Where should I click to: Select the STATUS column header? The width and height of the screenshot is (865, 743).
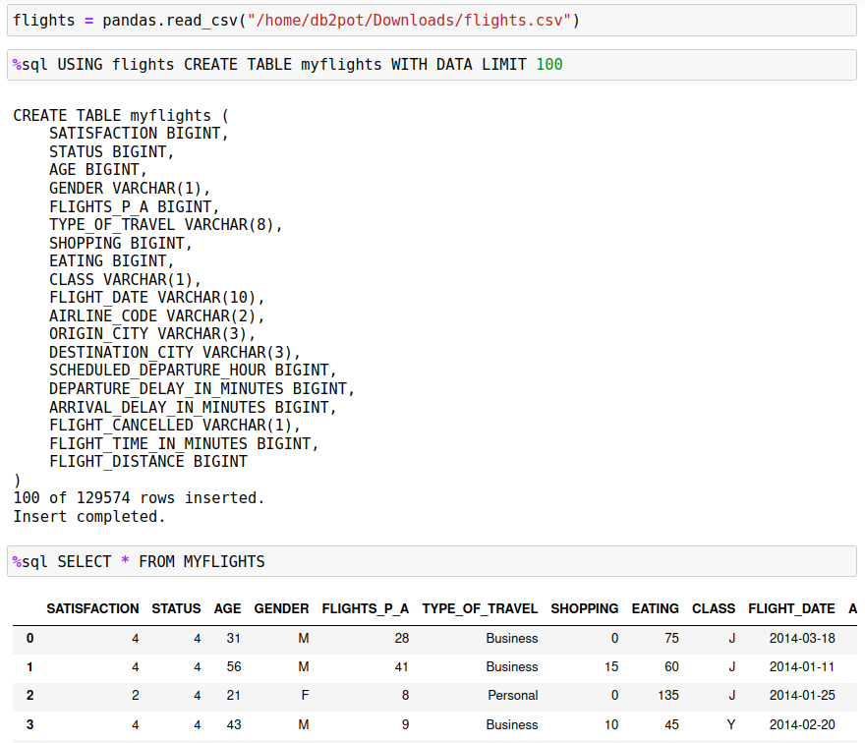[176, 608]
